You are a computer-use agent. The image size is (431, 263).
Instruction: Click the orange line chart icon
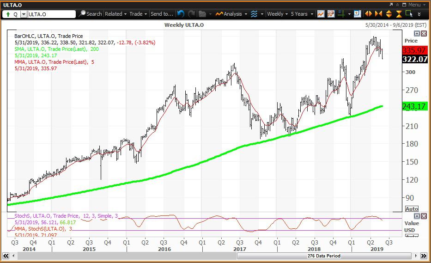pos(321,14)
